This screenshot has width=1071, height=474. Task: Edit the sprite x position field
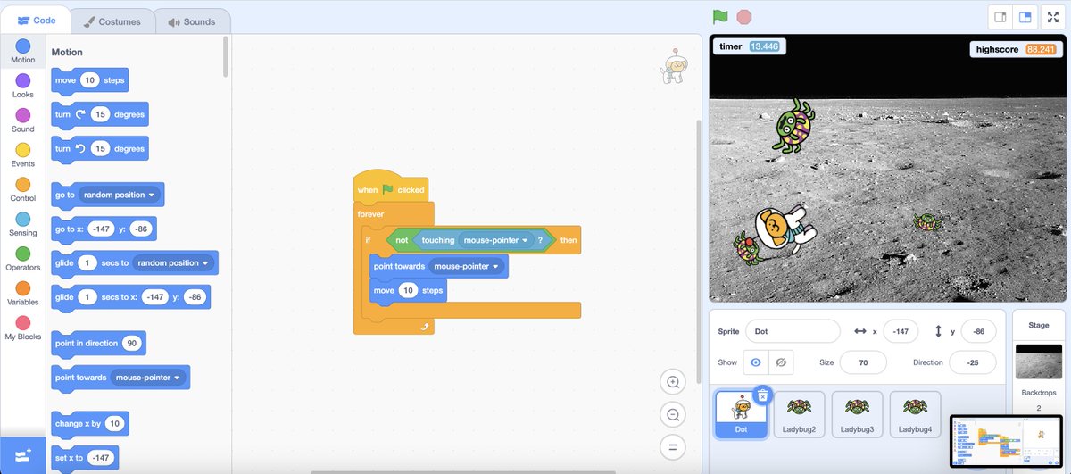point(900,331)
